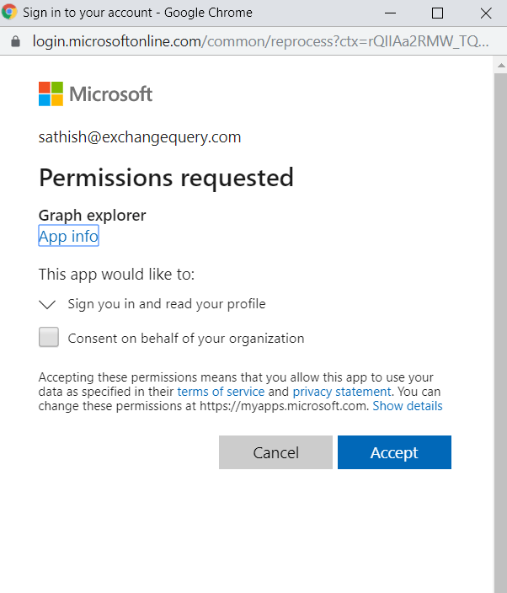
Task: Open the terms of service link
Action: [x=221, y=392]
